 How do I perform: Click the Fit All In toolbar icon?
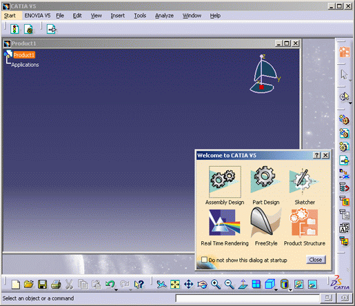[175, 285]
